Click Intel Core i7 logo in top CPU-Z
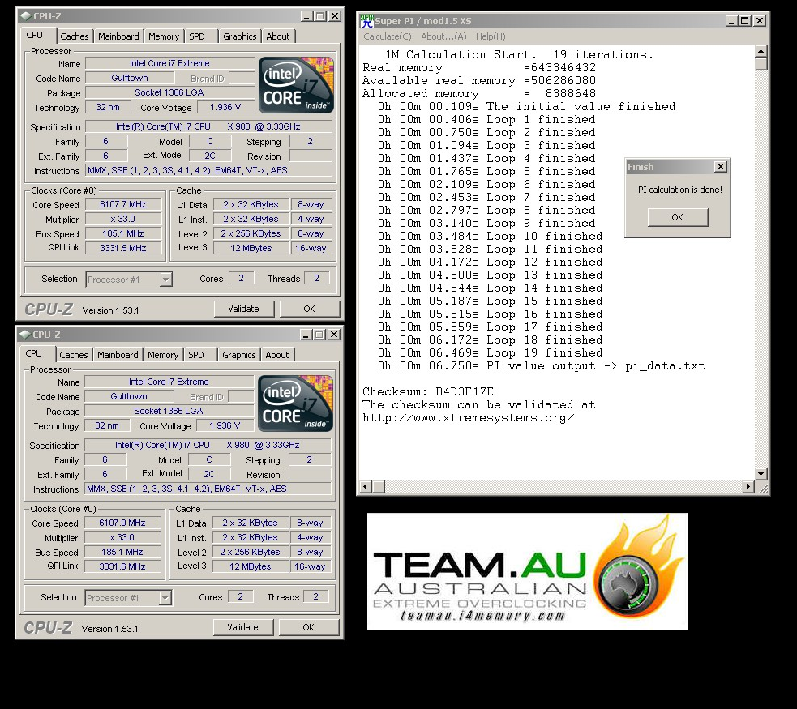 [296, 84]
